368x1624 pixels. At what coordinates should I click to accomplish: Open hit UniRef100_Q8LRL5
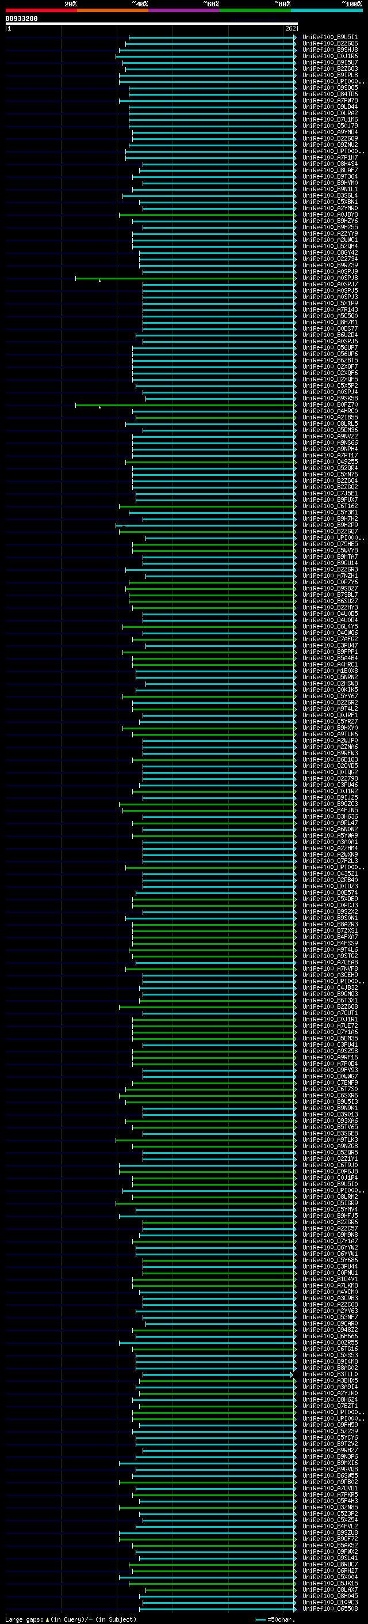[330, 423]
